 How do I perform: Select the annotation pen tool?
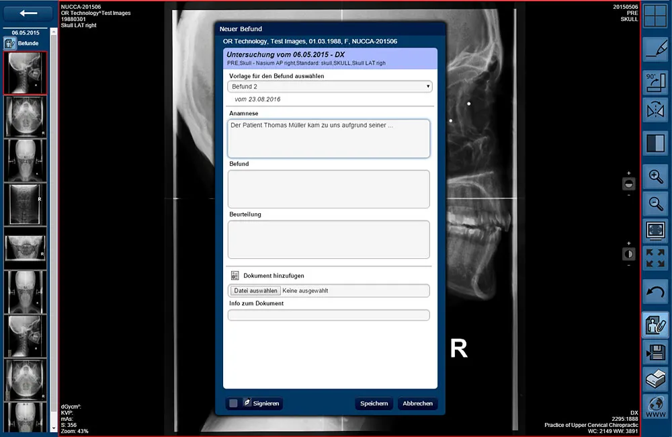pyautogui.click(x=655, y=49)
